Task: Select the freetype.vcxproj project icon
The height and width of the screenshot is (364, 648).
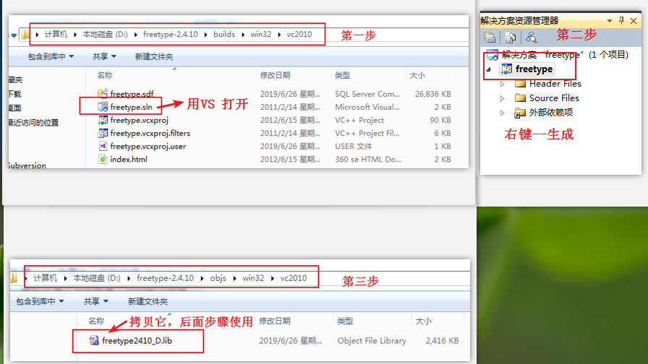Action: [103, 120]
